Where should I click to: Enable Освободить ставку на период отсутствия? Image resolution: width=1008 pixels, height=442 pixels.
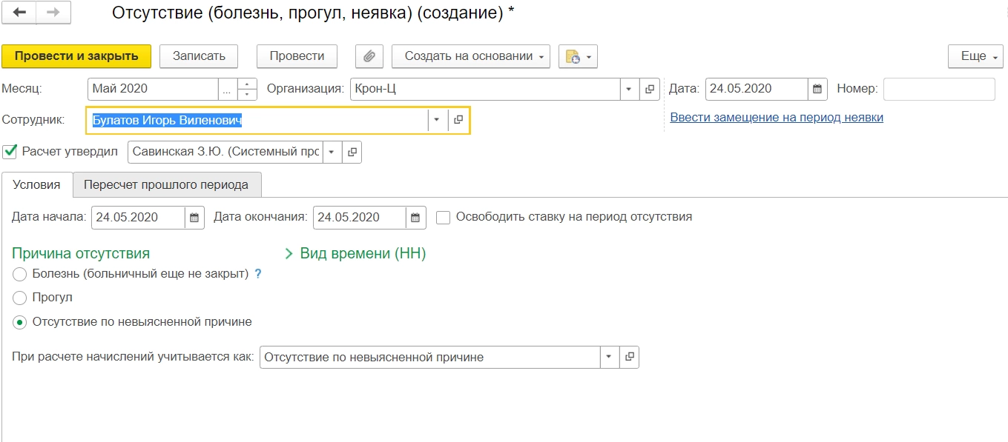(444, 218)
